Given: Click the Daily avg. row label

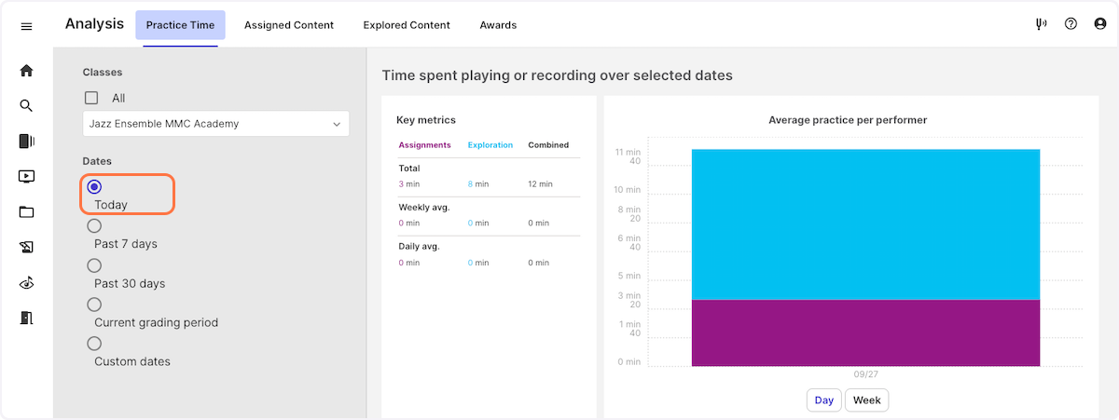Looking at the screenshot, I should (x=419, y=246).
